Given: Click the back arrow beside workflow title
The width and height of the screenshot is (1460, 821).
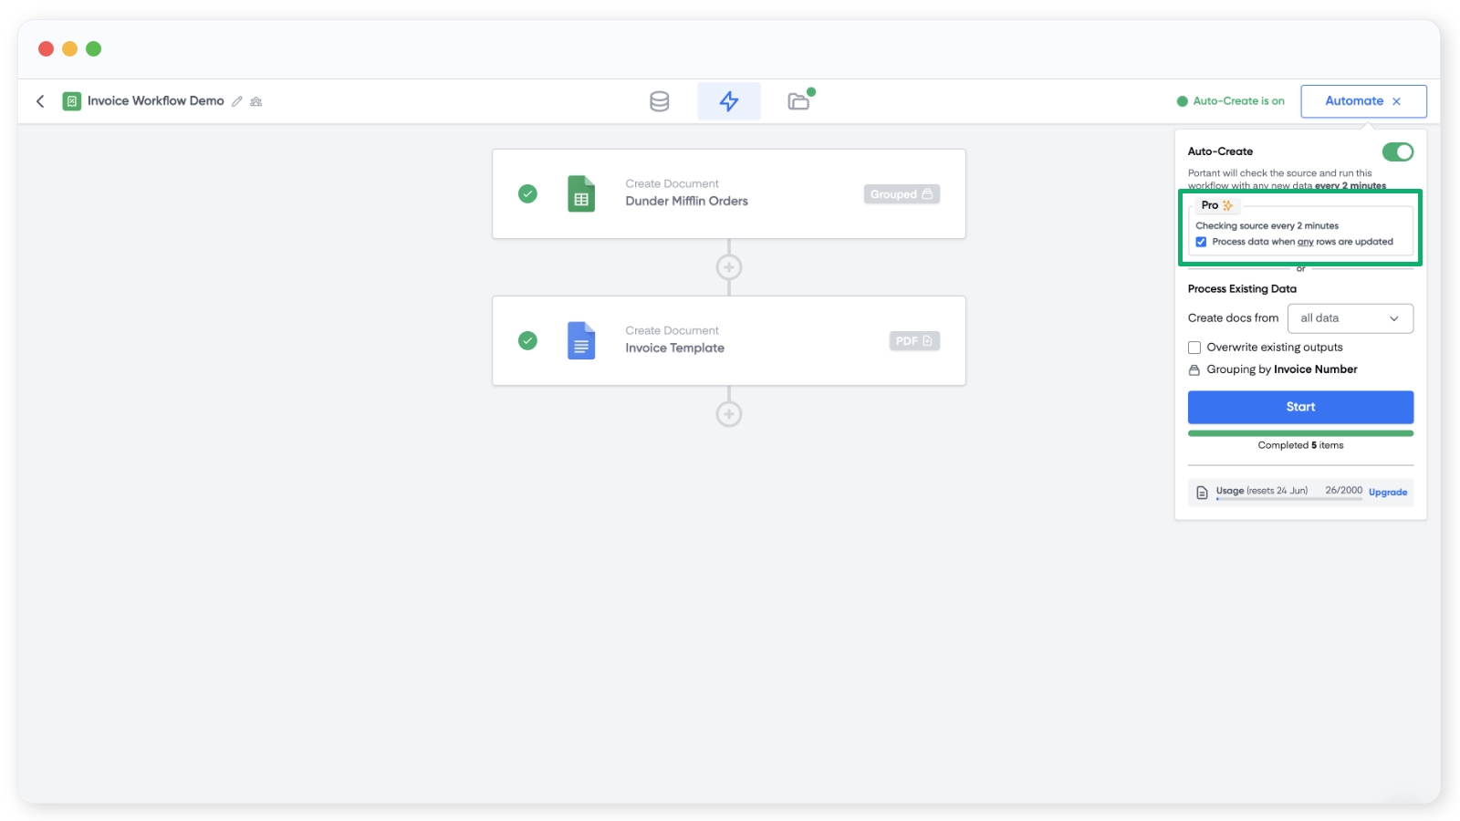Looking at the screenshot, I should tap(40, 101).
